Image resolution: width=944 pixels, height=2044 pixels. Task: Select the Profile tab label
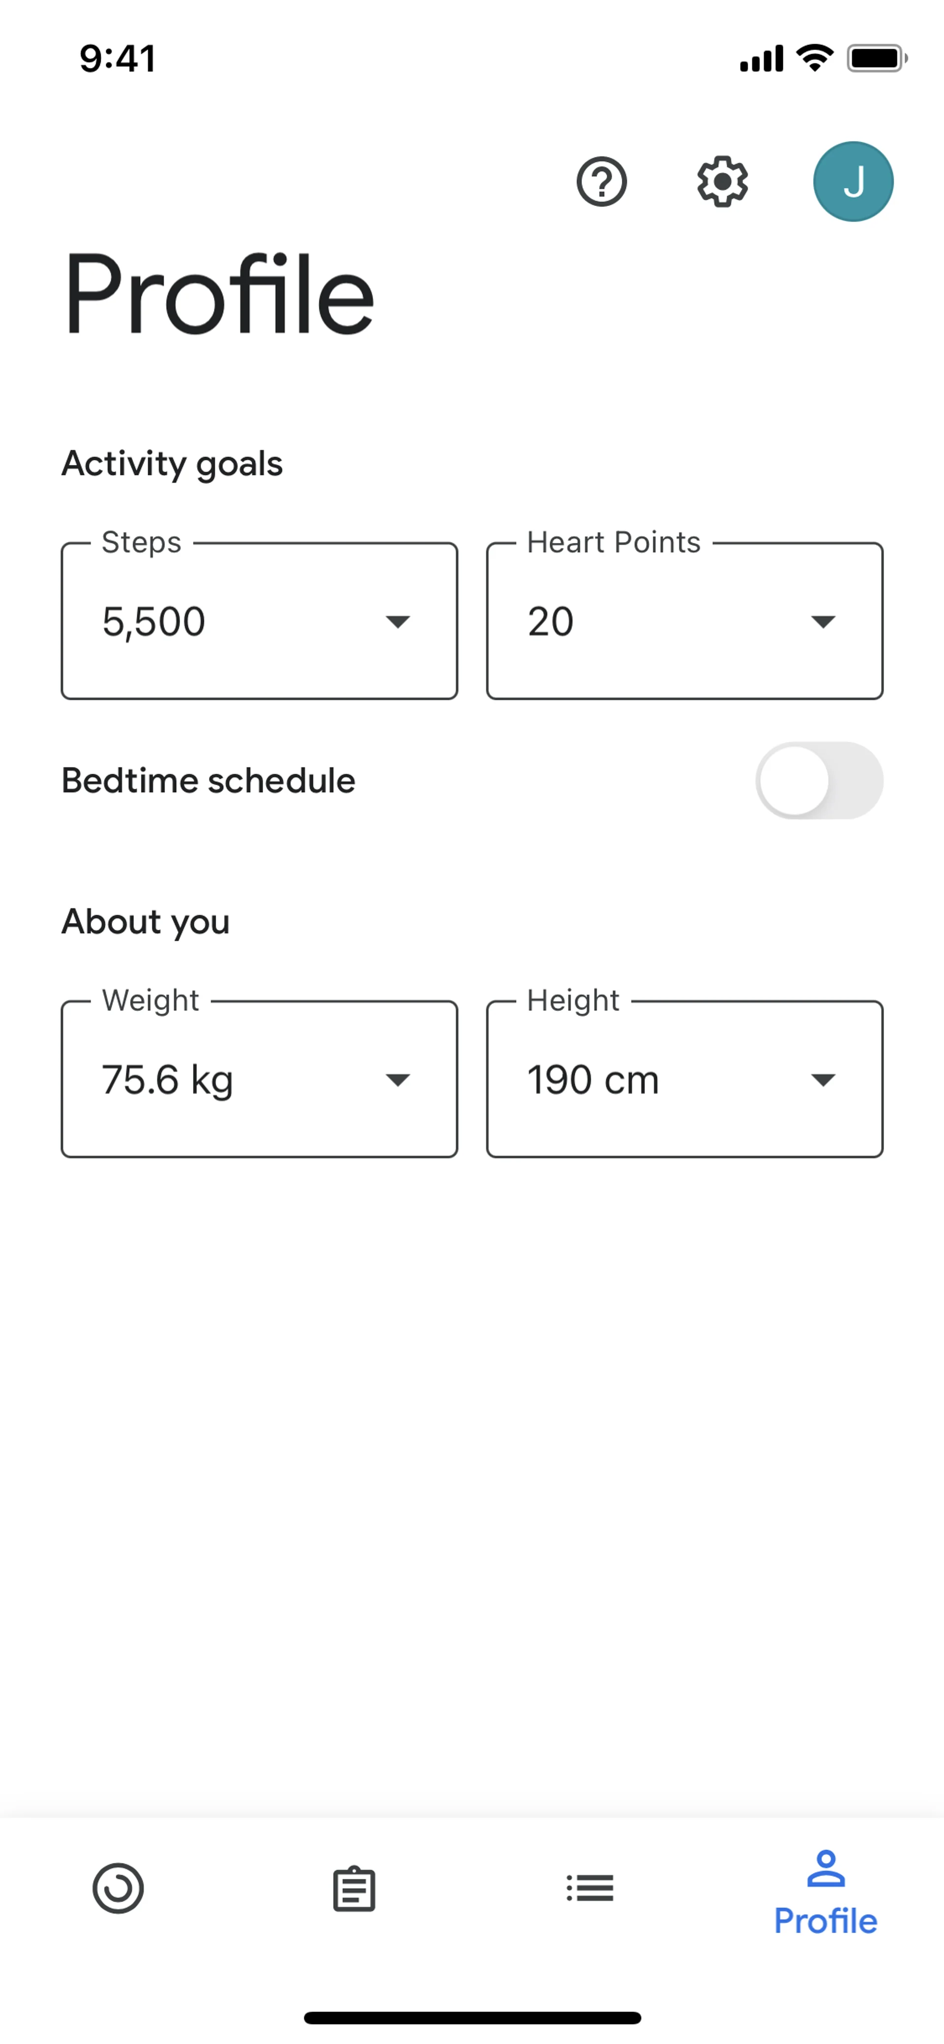coord(825,1921)
